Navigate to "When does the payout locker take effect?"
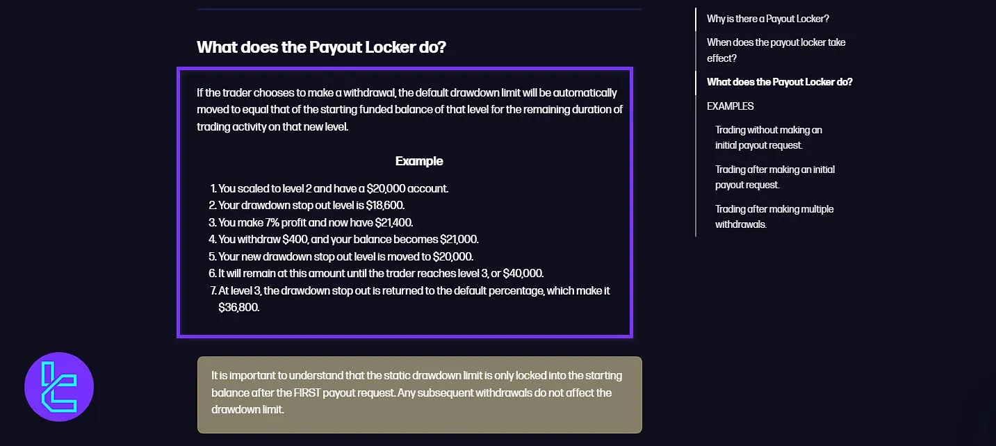Viewport: 996px width, 446px height. point(776,50)
